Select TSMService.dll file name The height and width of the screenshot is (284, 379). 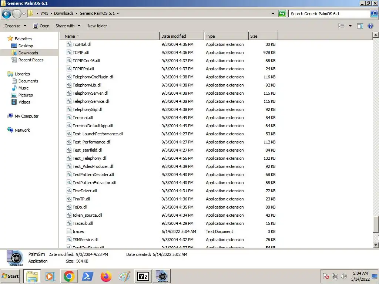[85, 240]
